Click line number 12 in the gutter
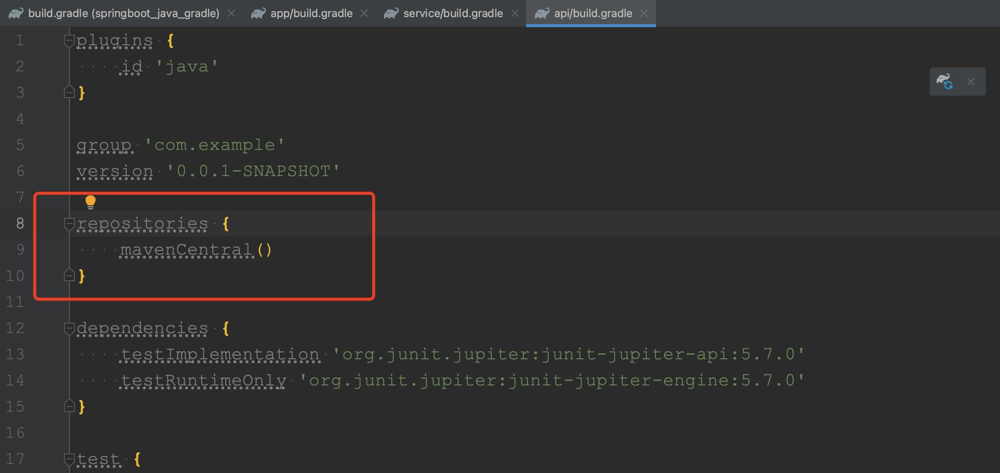 (x=15, y=328)
